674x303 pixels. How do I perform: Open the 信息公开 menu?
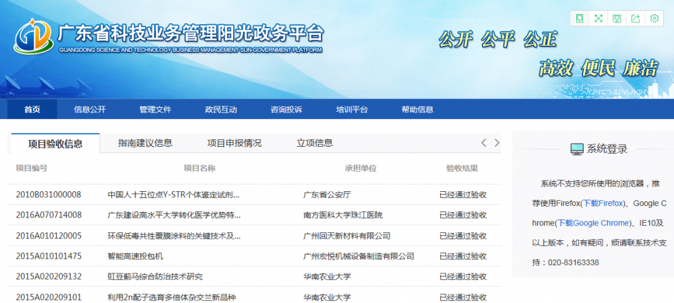(x=90, y=110)
